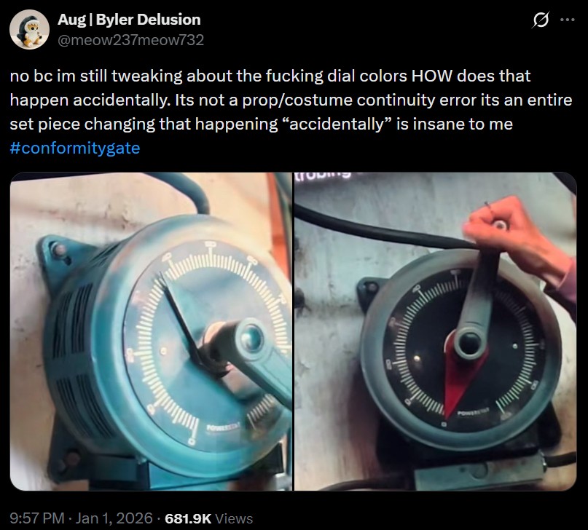The image size is (588, 530).
Task: Click POWERSTAT label on right dial
Action: pyautogui.click(x=474, y=412)
